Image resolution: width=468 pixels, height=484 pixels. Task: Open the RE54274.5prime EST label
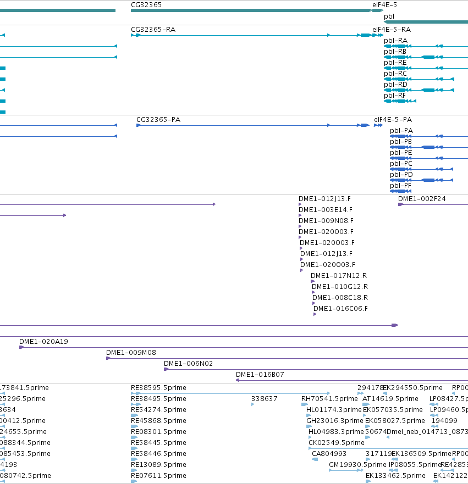[x=158, y=410]
